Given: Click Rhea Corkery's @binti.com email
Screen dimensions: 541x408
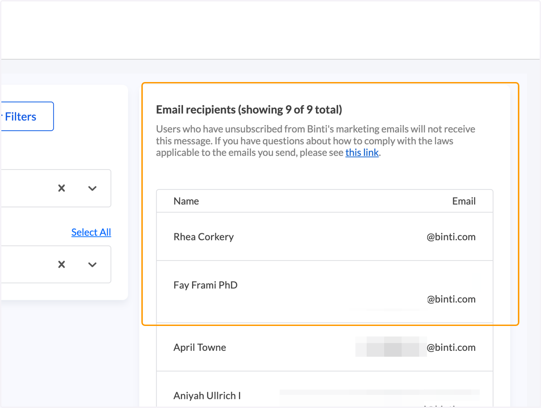Looking at the screenshot, I should (451, 237).
